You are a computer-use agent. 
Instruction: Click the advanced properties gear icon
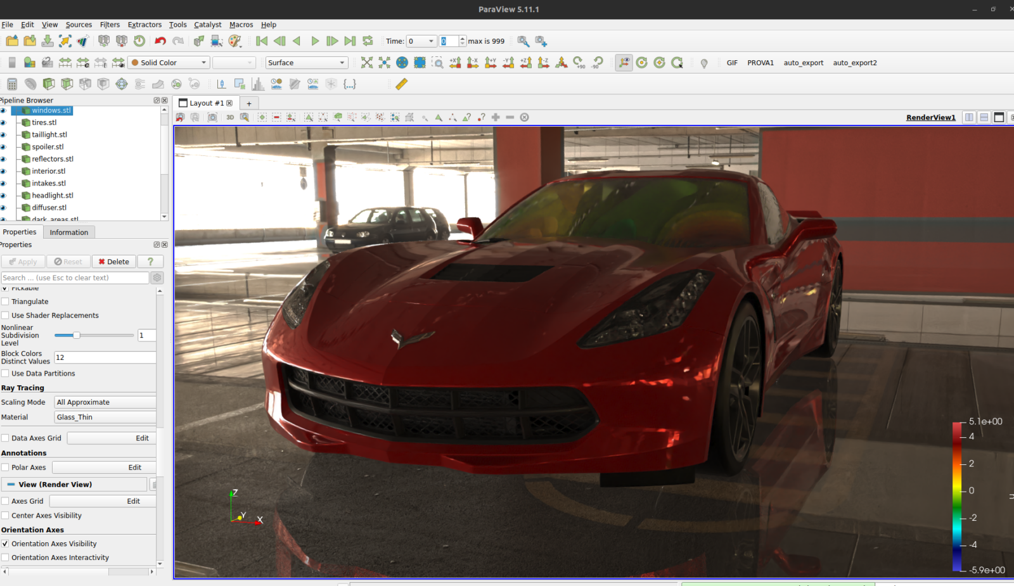(x=157, y=277)
